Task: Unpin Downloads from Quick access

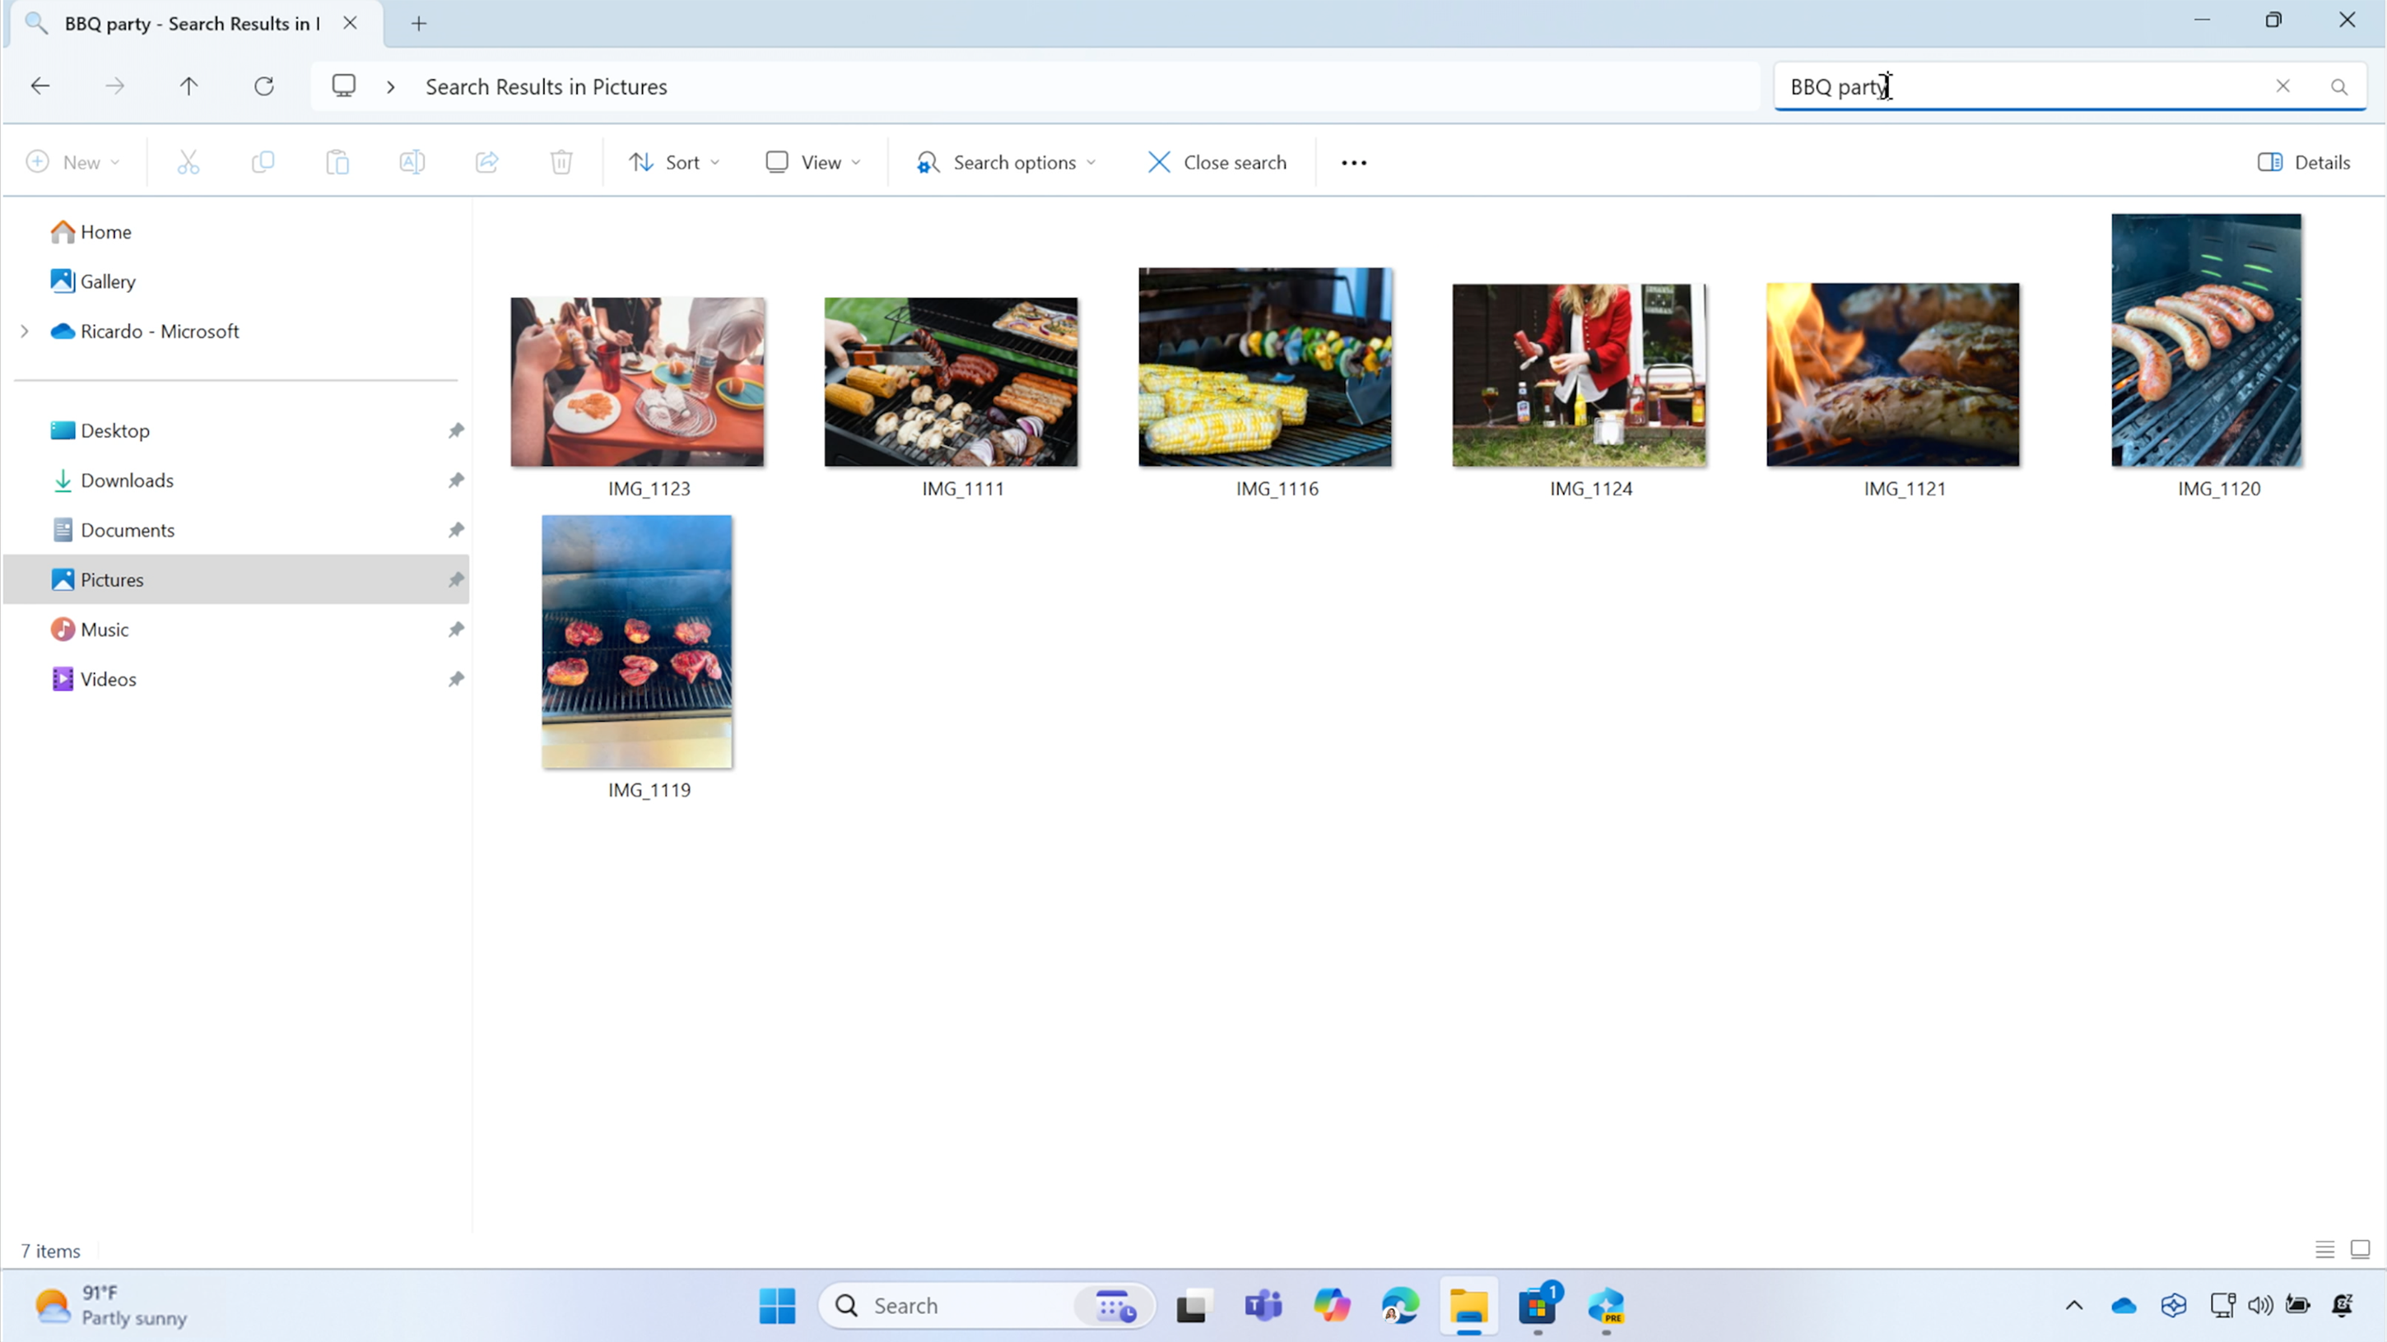Action: point(456,481)
